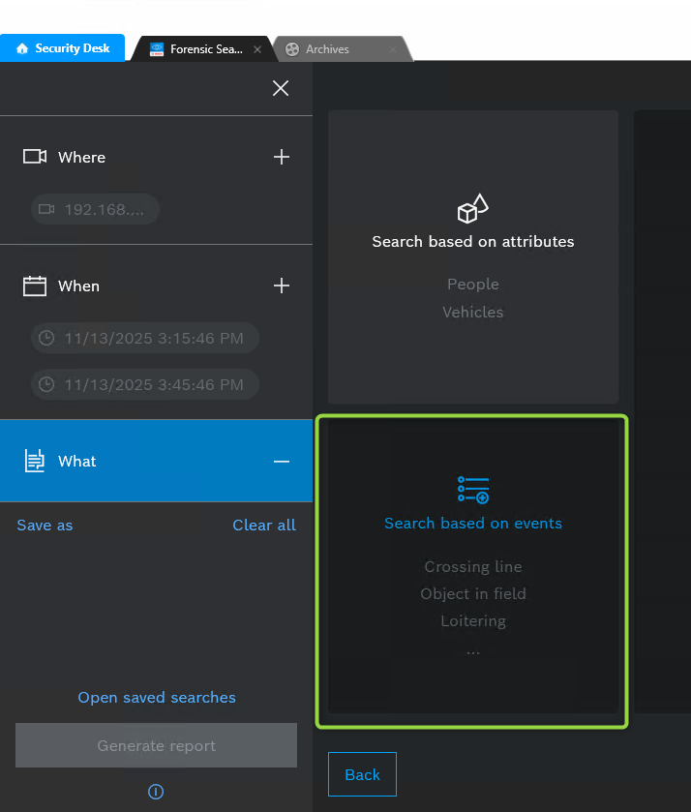Switch to the Forensic Search tab
Screen dimensions: 691x812
click(x=198, y=49)
